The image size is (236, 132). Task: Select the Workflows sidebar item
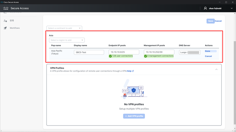[14, 28]
